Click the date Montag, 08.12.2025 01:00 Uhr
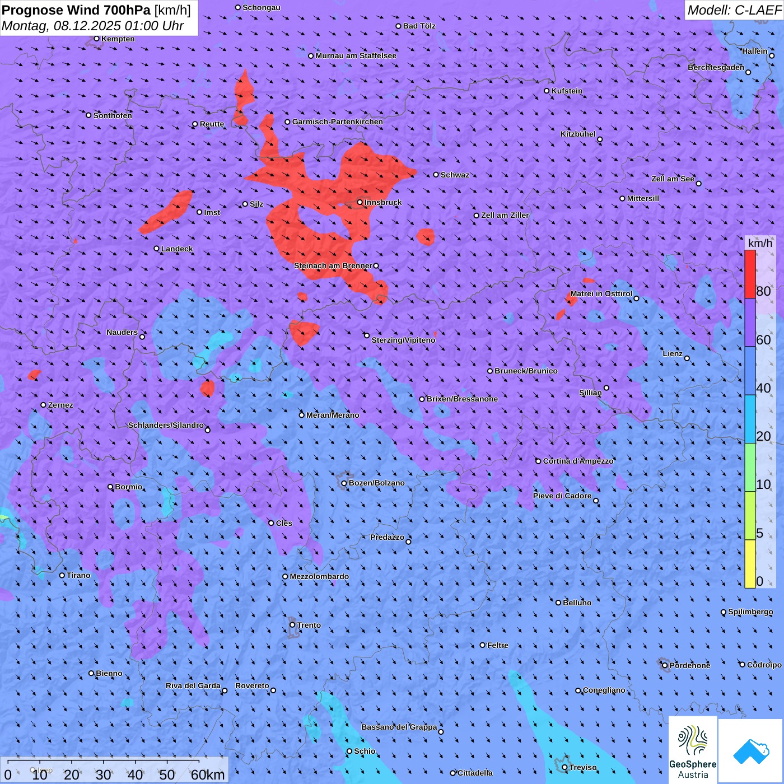 coord(93,26)
